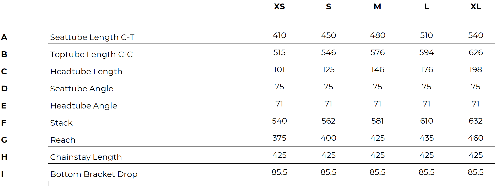This screenshot has height=186, width=495.
Task: Click the Chainstay Length label
Action: pyautogui.click(x=86, y=157)
